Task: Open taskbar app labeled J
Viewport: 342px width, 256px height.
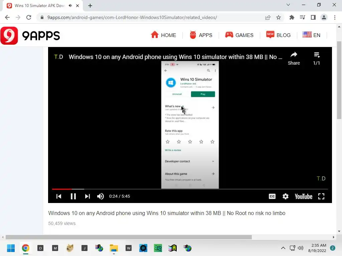Action: (84, 248)
